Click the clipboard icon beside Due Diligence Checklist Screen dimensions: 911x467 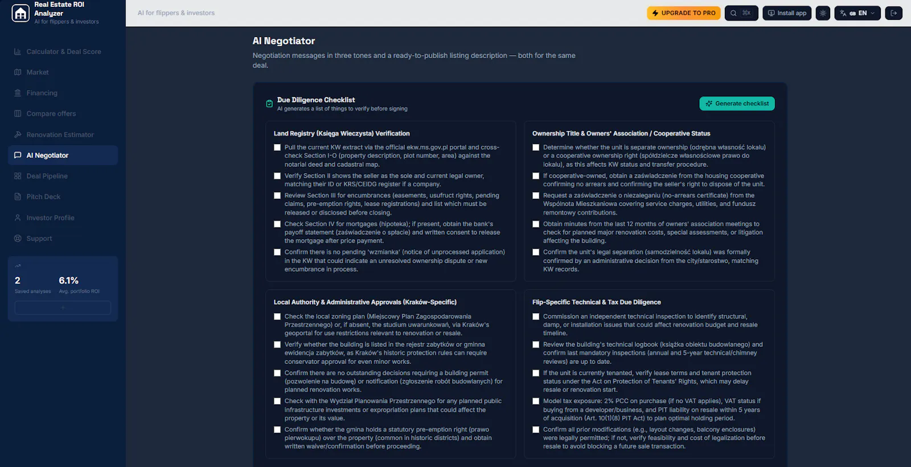[x=269, y=104]
